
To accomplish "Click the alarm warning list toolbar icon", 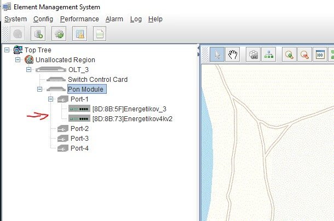I will [x=79, y=34].
